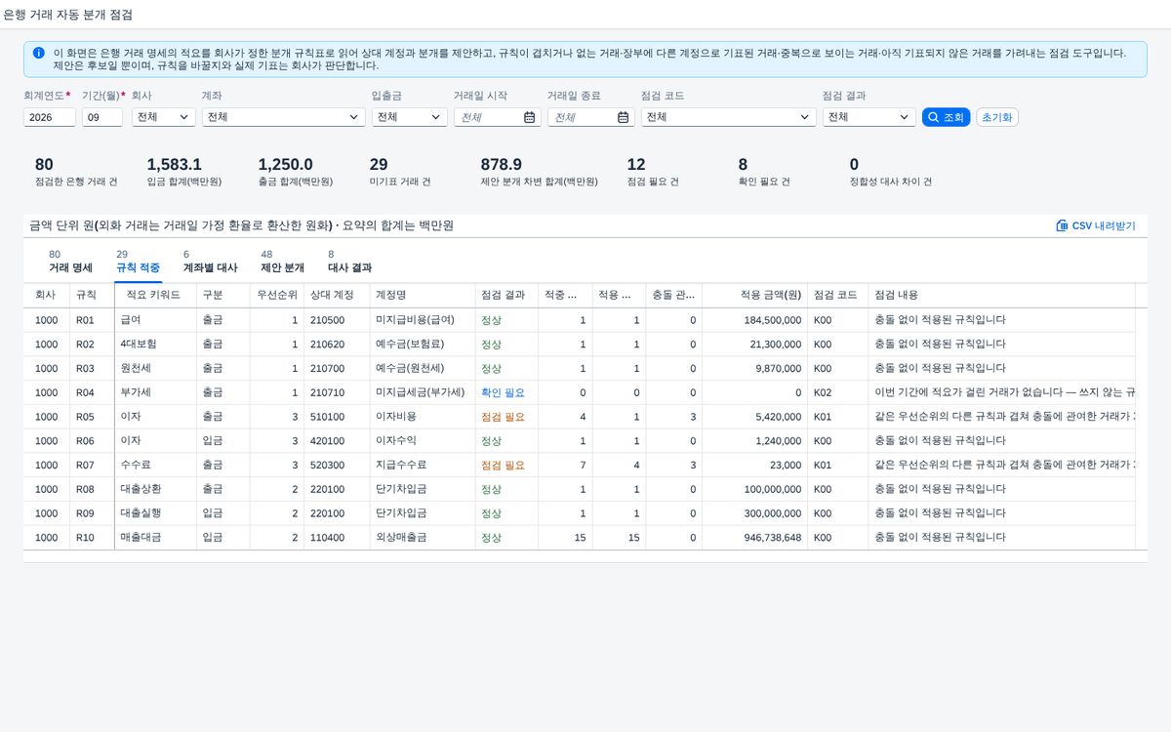1171x732 pixels.
Task: Click account name 이자수익
Action: tap(396, 441)
